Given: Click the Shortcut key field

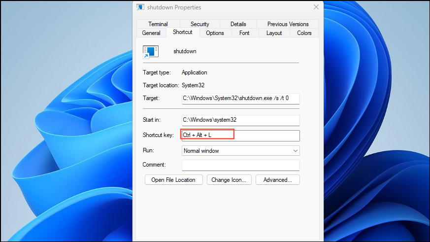Looking at the screenshot, I should (x=240, y=136).
